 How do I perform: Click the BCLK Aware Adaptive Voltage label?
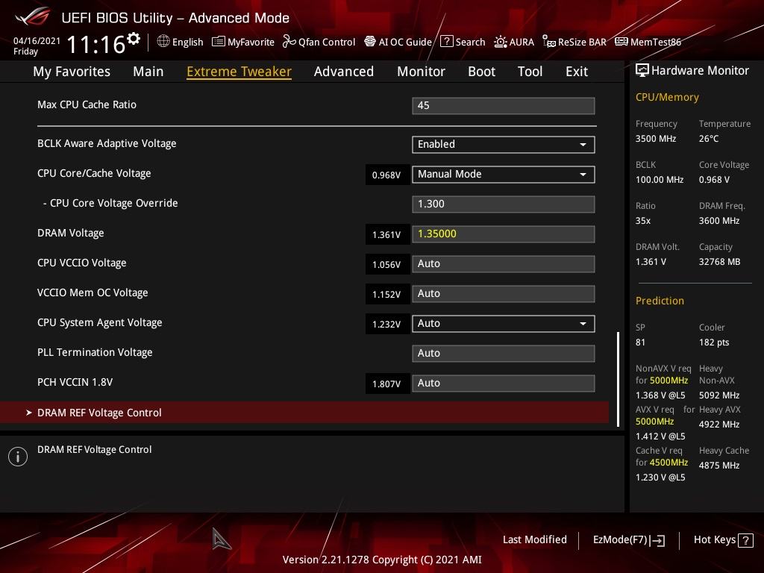click(107, 144)
